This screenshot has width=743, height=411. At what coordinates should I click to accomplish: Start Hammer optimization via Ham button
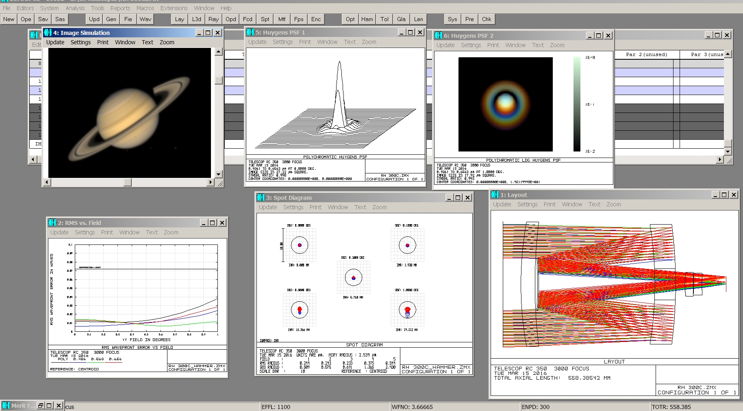[367, 19]
